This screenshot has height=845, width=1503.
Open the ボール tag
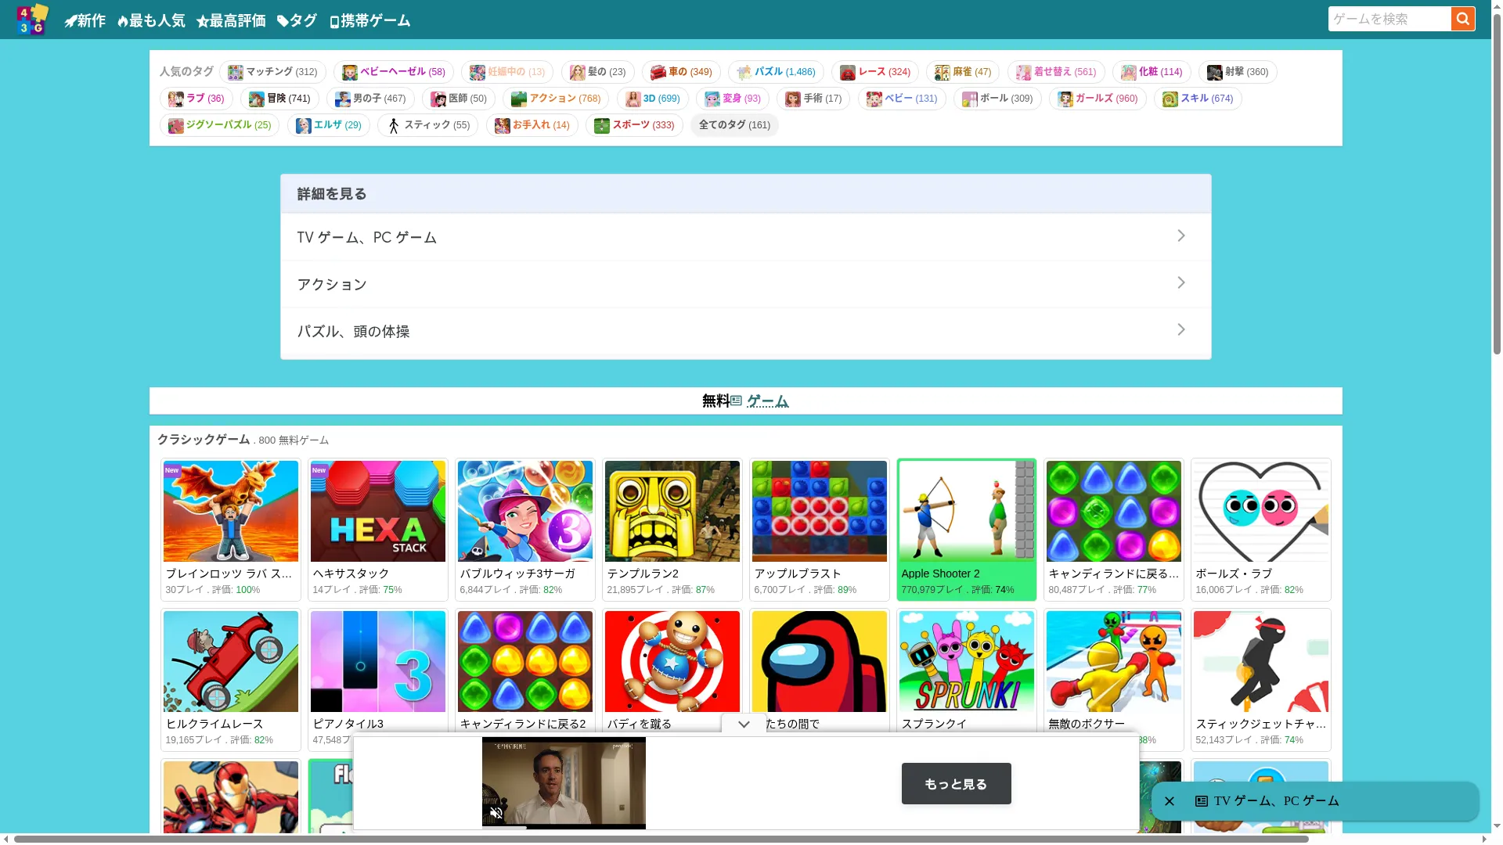[997, 99]
